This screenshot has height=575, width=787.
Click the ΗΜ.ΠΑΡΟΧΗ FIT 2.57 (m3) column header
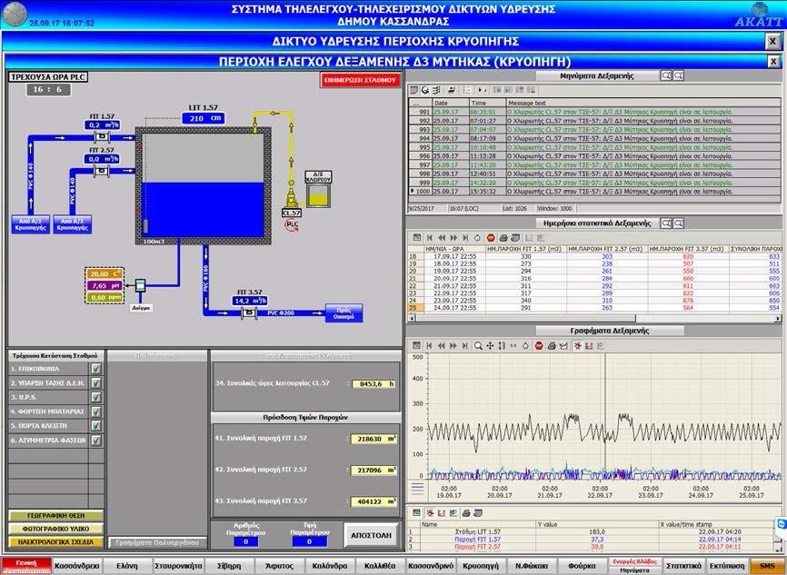(607, 249)
